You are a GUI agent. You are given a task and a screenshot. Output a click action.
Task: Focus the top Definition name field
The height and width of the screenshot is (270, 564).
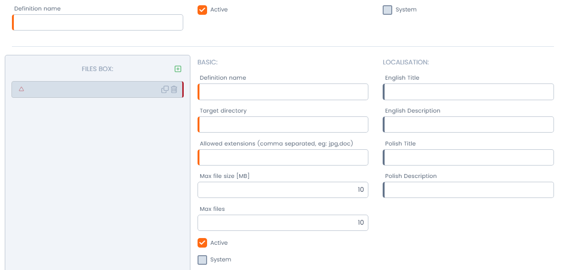pyautogui.click(x=98, y=22)
